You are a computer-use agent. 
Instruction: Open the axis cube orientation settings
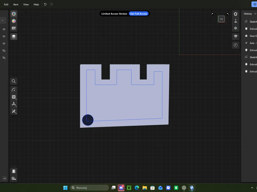click(235, 28)
